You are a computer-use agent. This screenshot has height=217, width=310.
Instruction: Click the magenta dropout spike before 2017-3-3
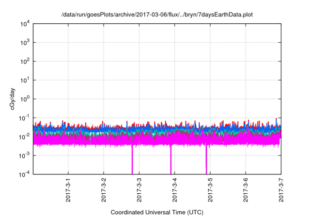(x=132, y=160)
